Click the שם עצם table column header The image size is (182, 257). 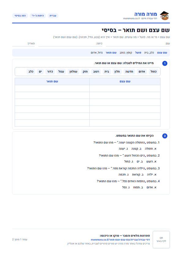point(125,81)
